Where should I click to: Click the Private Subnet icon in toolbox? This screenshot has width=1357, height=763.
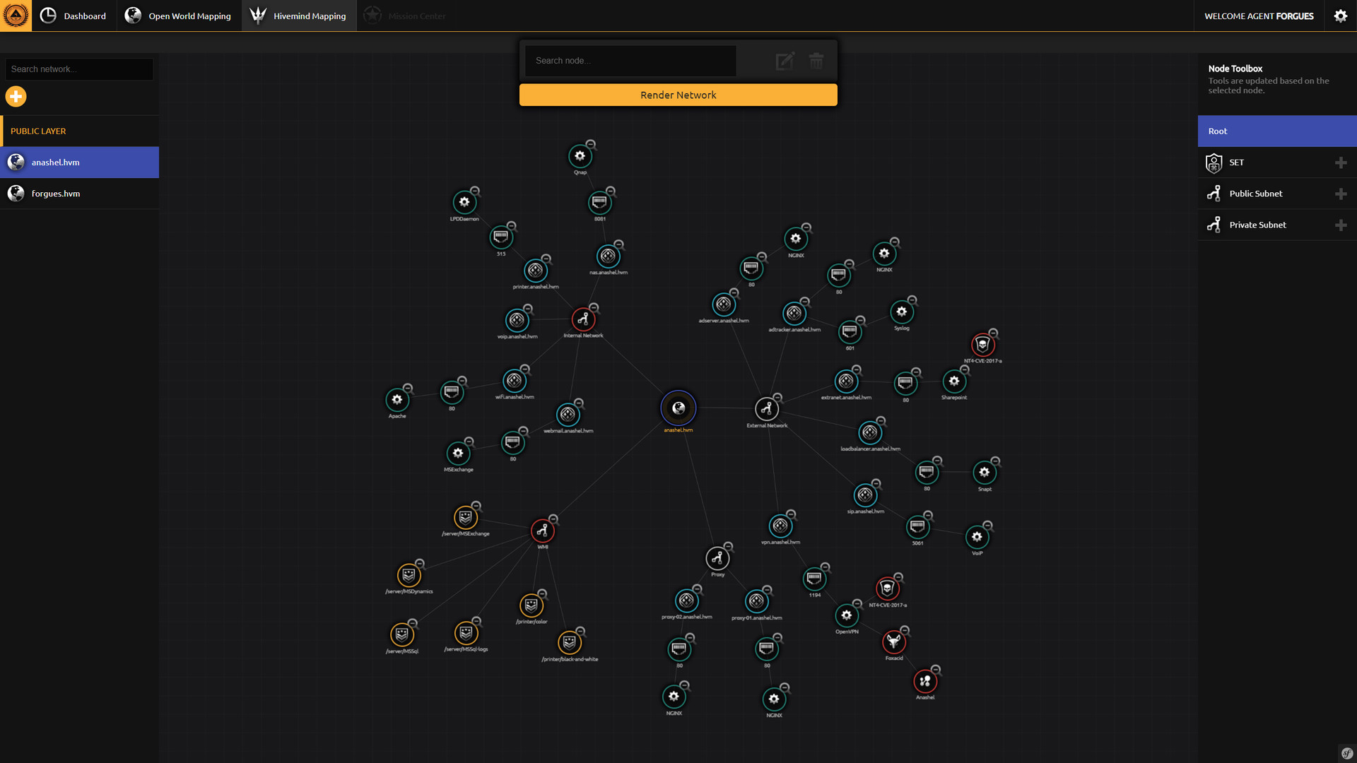pyautogui.click(x=1214, y=225)
